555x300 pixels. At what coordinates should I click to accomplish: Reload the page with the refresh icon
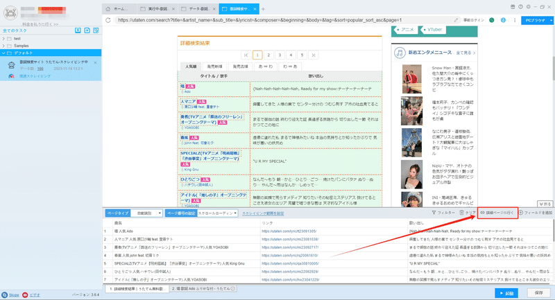[108, 20]
